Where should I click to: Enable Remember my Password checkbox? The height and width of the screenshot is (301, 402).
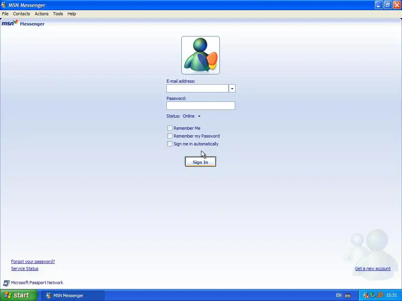(x=170, y=136)
